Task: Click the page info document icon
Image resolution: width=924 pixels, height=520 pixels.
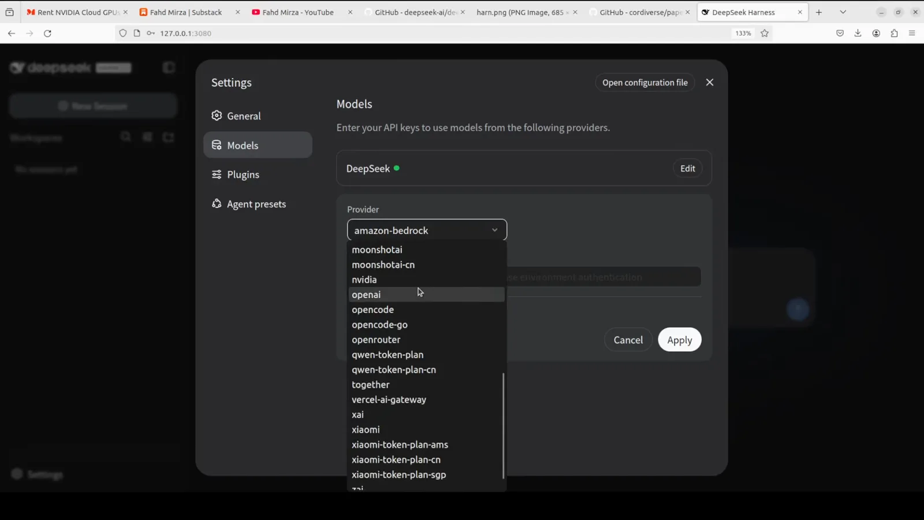Action: coord(137,34)
